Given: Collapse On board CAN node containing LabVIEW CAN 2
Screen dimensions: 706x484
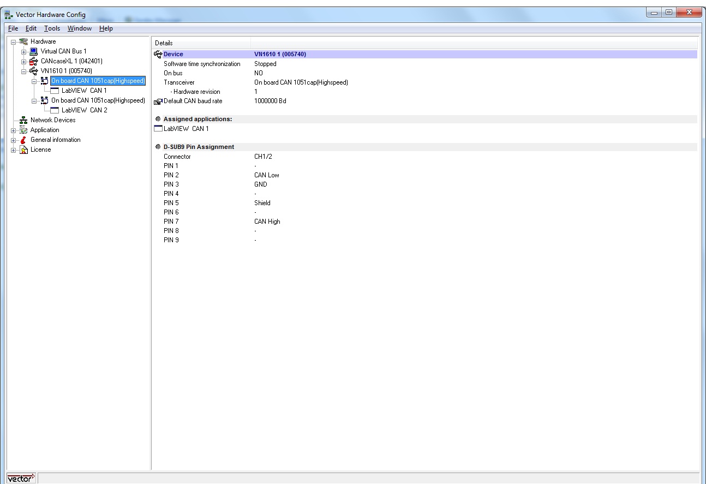Looking at the screenshot, I should click(x=34, y=100).
